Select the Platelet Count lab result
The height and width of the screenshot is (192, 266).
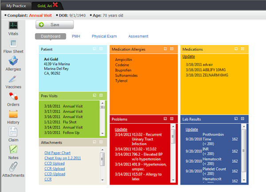[211, 171]
